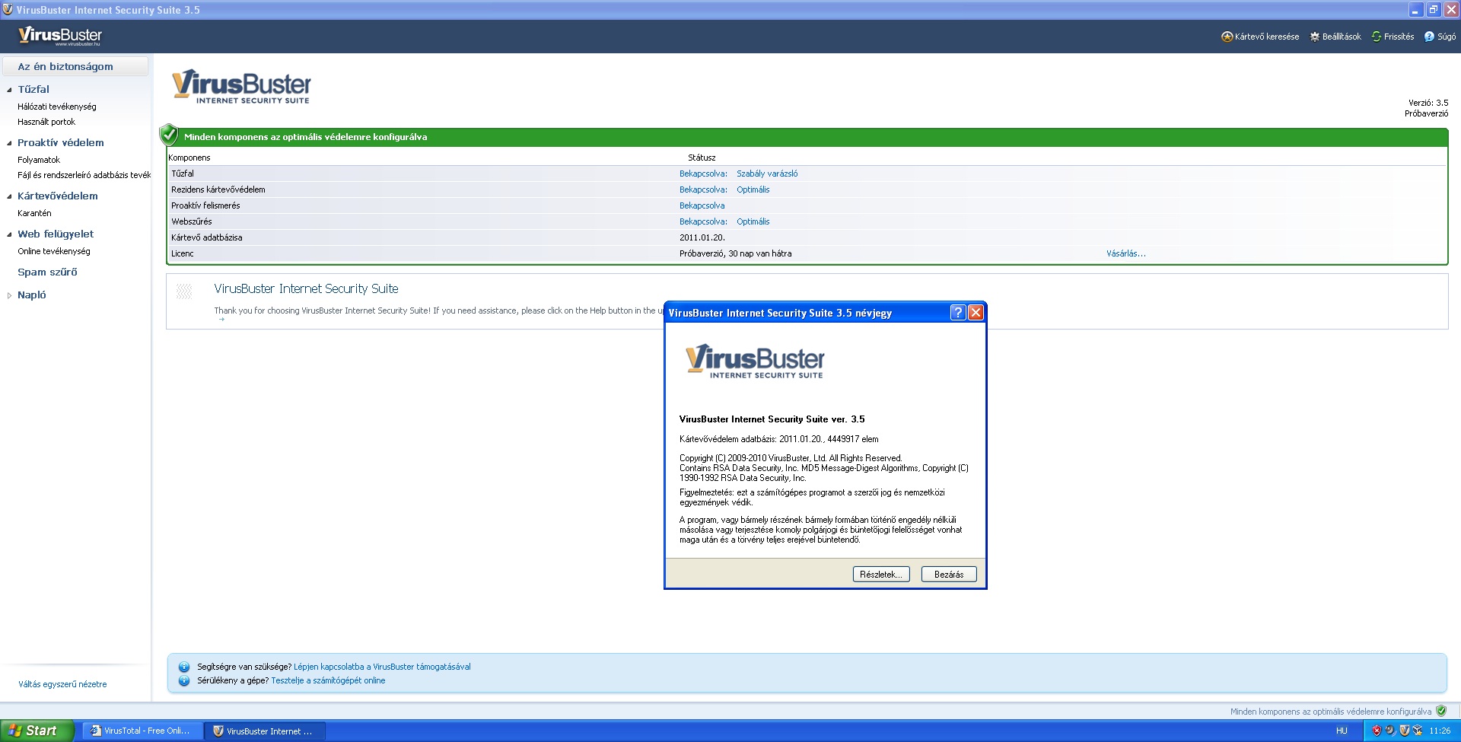
Task: Click Részletek button in dialog
Action: pyautogui.click(x=880, y=575)
